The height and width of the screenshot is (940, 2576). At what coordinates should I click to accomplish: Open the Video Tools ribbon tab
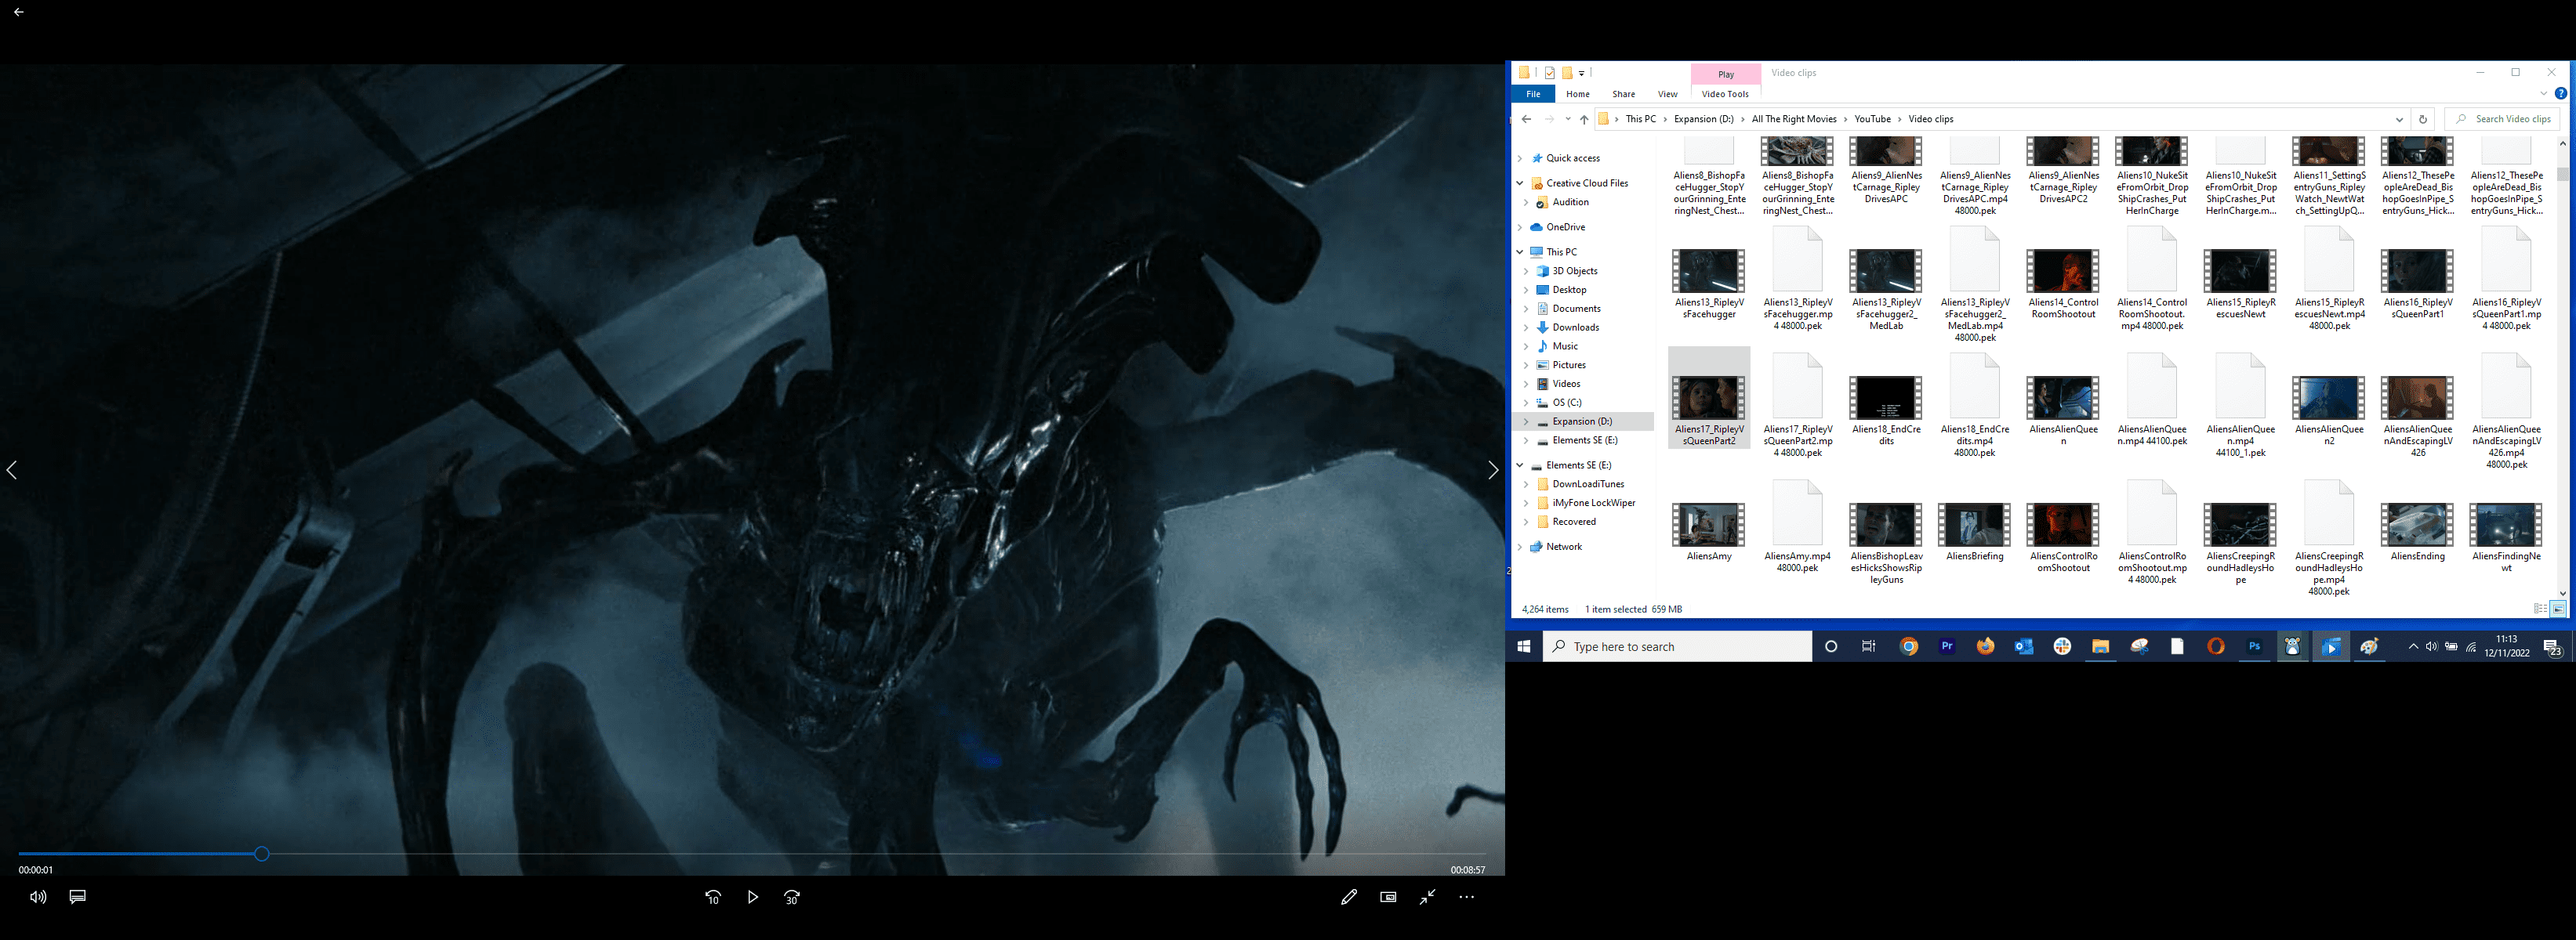pyautogui.click(x=1725, y=94)
